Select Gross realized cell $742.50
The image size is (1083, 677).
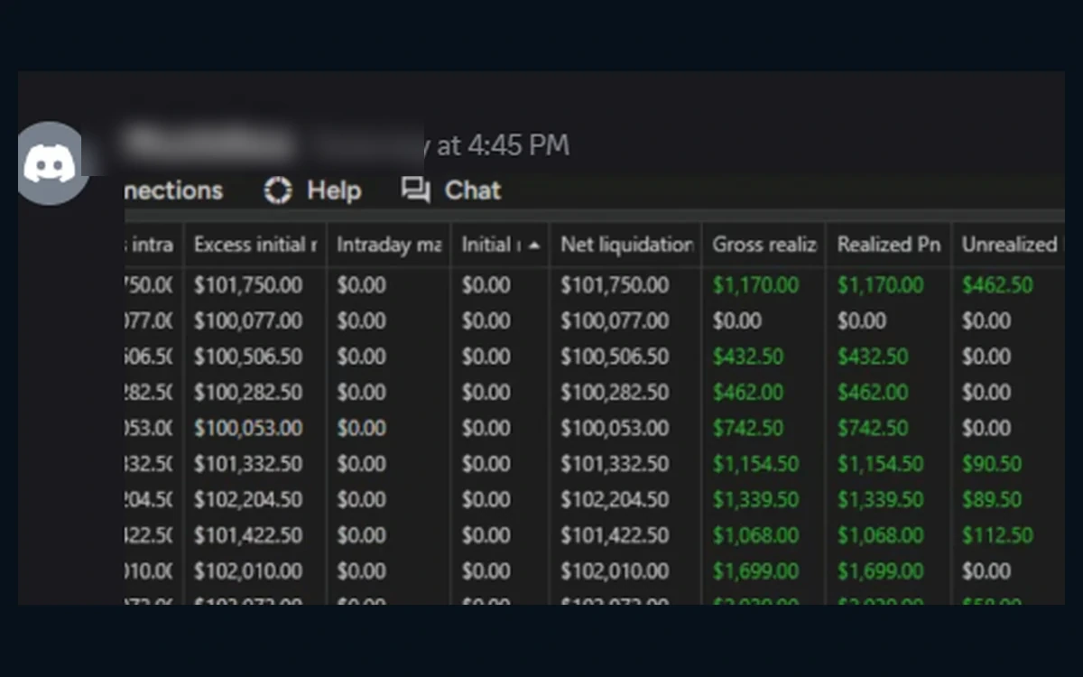pyautogui.click(x=748, y=428)
